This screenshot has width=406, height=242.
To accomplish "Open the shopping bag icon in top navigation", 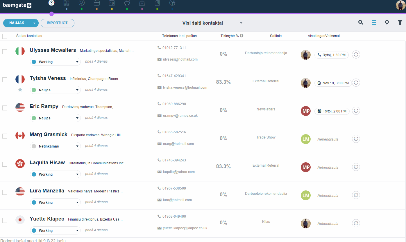I will [x=142, y=3].
